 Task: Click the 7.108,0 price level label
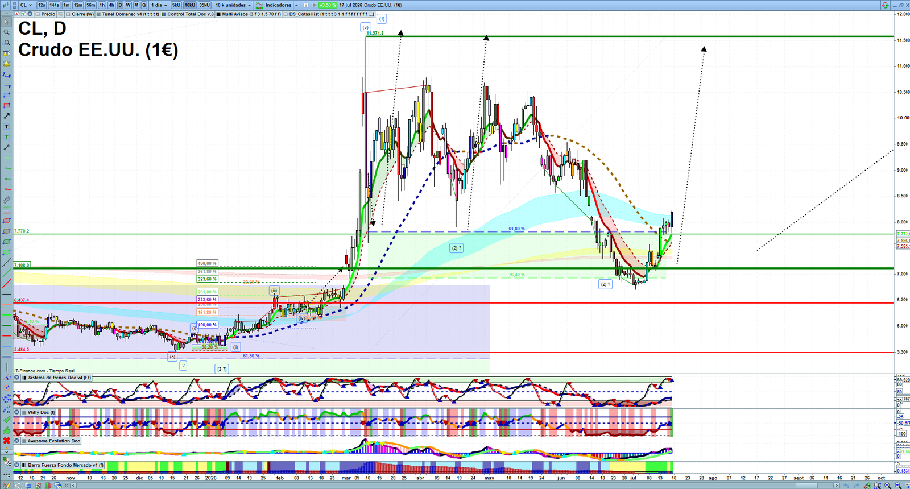coord(22,265)
